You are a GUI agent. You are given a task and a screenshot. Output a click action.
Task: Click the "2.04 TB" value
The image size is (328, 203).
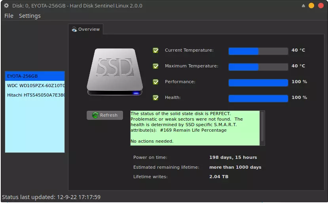click(218, 177)
